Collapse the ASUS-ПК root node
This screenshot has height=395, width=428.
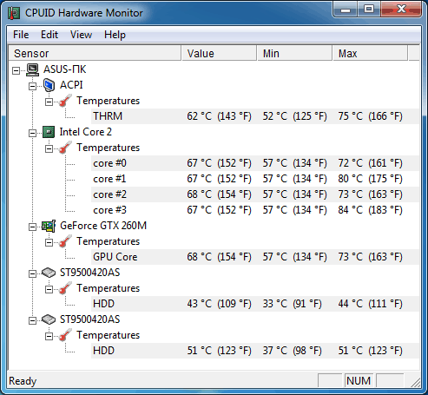click(16, 70)
